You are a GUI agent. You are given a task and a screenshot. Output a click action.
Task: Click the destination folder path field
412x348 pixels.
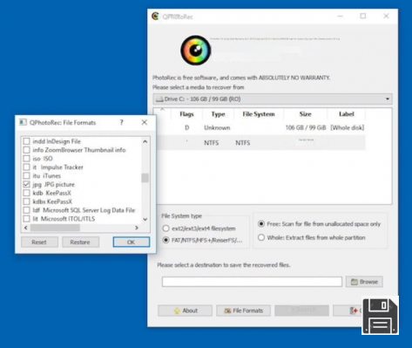click(x=252, y=282)
